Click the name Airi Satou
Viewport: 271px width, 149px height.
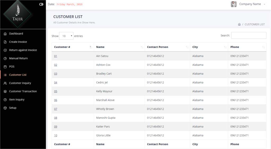[102, 56]
